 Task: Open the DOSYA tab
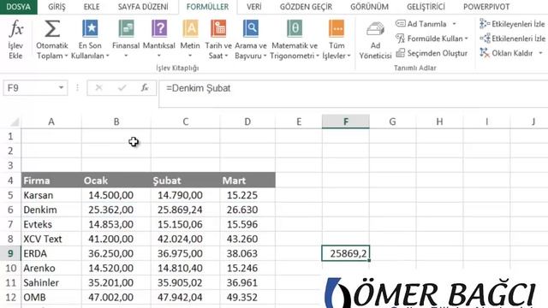[x=19, y=7]
